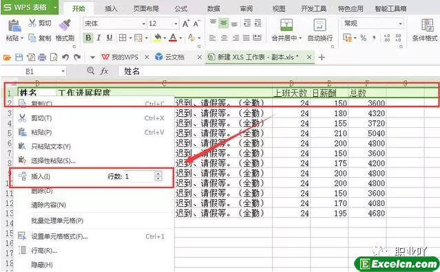Screen dimensions: 440x272
Task: Click the Merge and Center icon
Action: pos(286,25)
